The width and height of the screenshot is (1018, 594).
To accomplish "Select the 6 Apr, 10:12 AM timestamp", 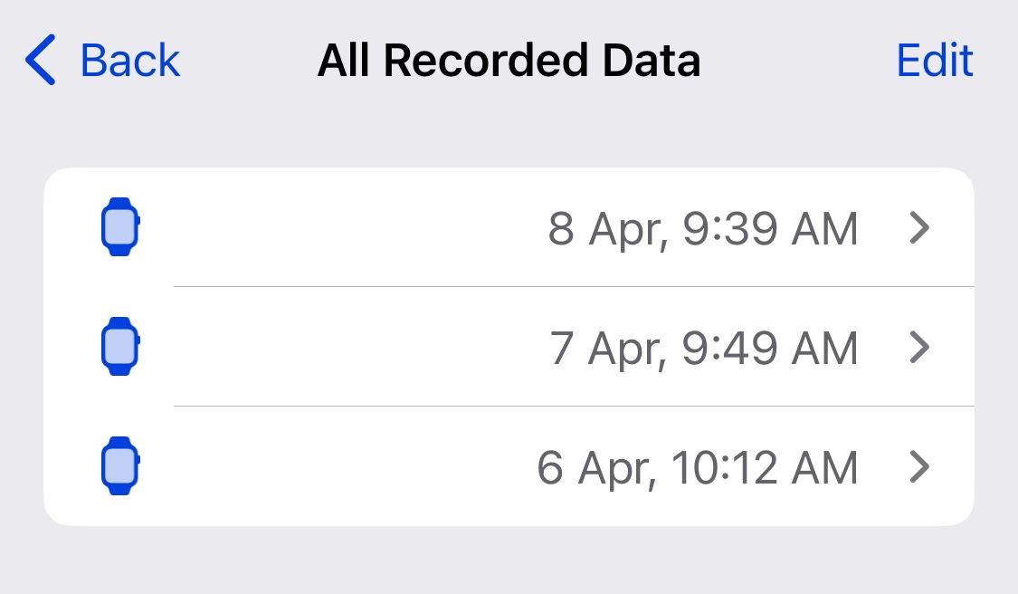I will (697, 468).
